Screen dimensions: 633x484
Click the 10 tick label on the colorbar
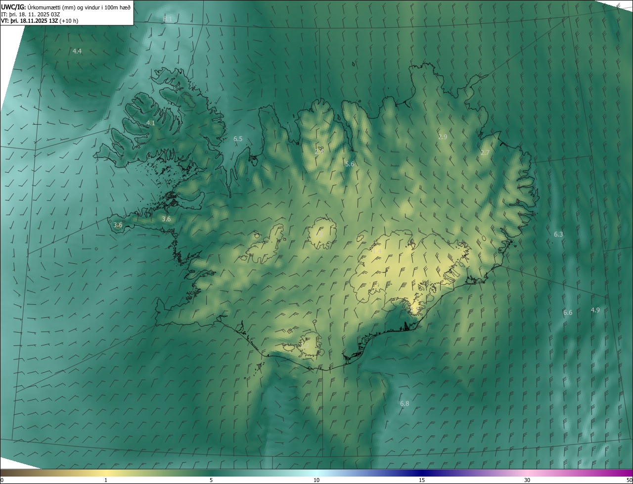tap(316, 480)
